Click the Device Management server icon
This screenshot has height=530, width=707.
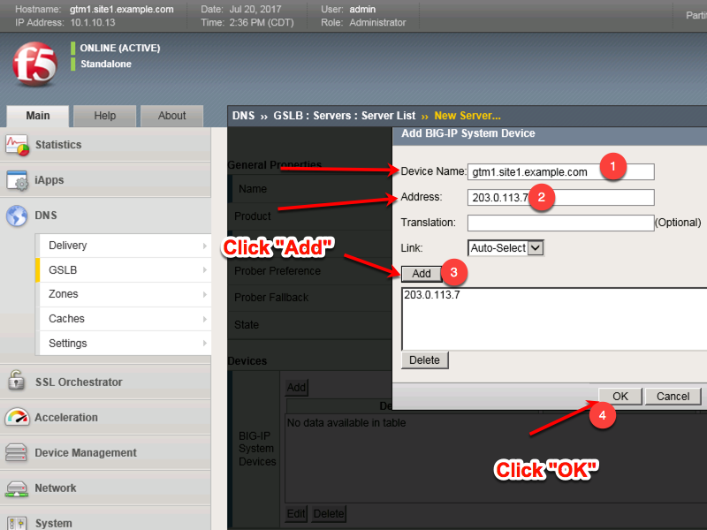point(16,452)
